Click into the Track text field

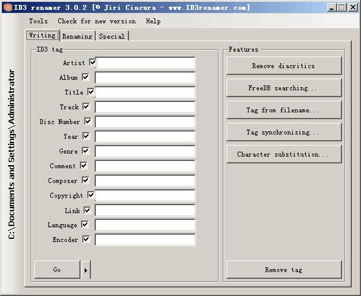point(145,107)
